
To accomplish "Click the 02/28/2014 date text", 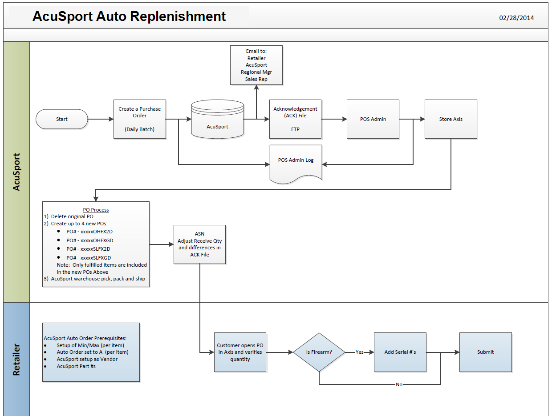I will pyautogui.click(x=516, y=18).
